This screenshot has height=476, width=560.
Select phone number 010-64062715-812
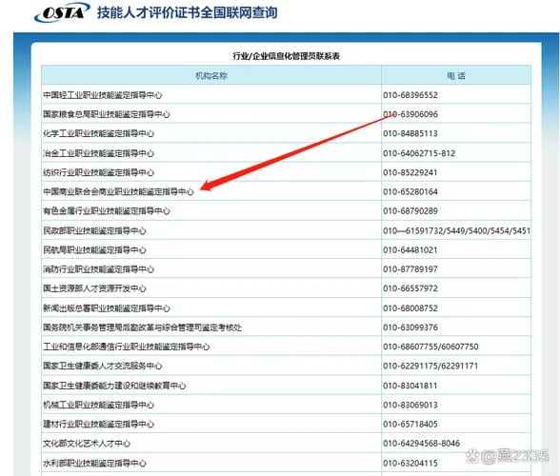(x=419, y=153)
